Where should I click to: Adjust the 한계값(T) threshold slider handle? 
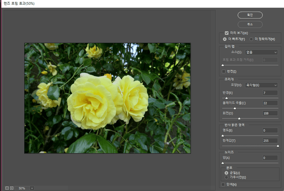(x=278, y=146)
